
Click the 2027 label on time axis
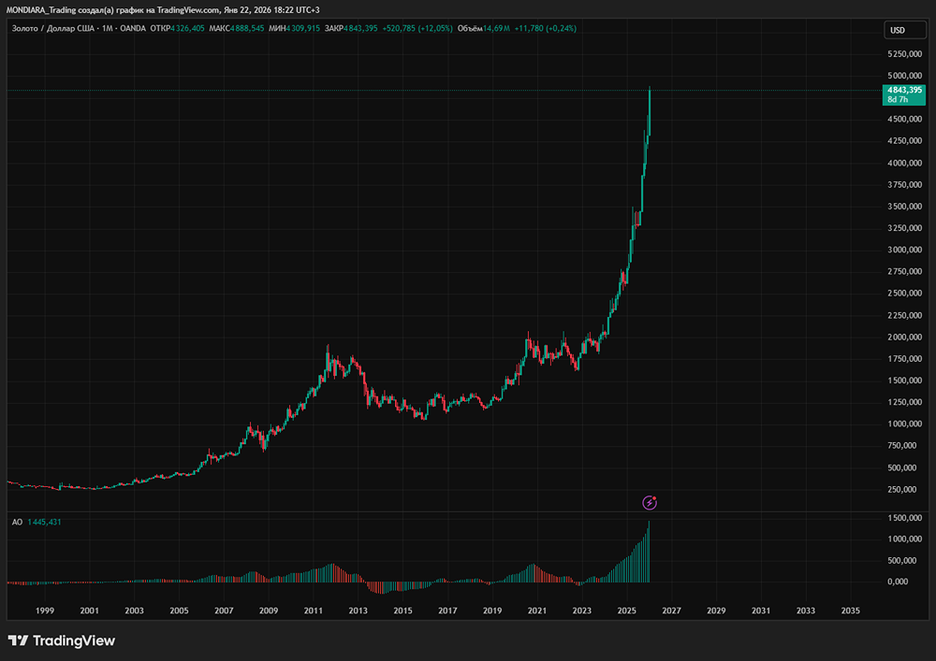(671, 611)
